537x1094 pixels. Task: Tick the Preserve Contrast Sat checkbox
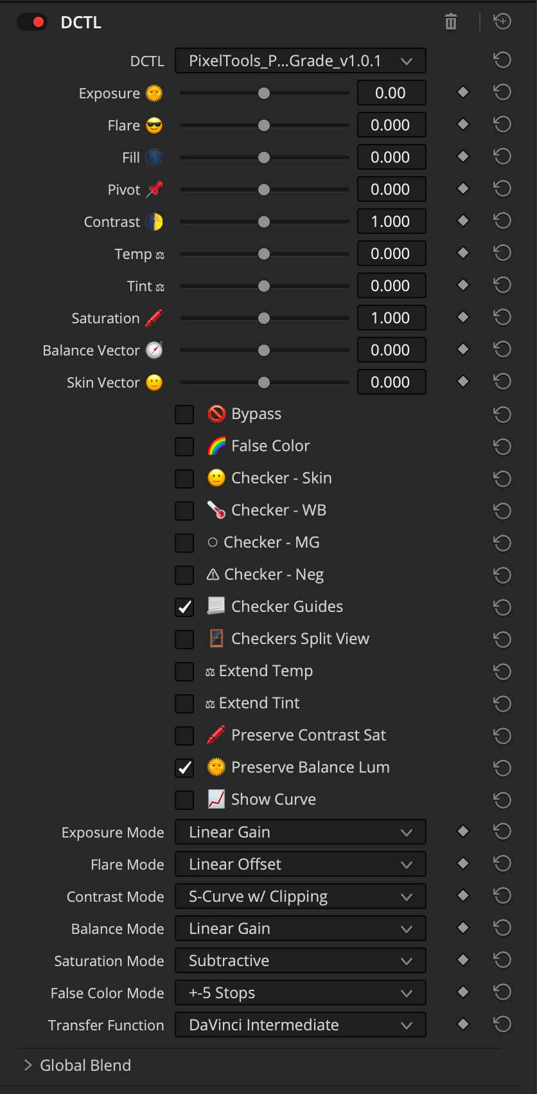184,735
